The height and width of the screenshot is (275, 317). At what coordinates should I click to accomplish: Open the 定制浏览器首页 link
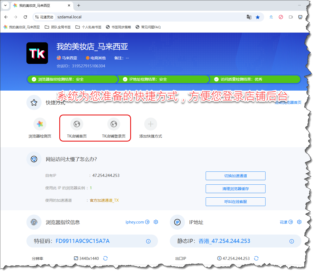tap(288, 102)
